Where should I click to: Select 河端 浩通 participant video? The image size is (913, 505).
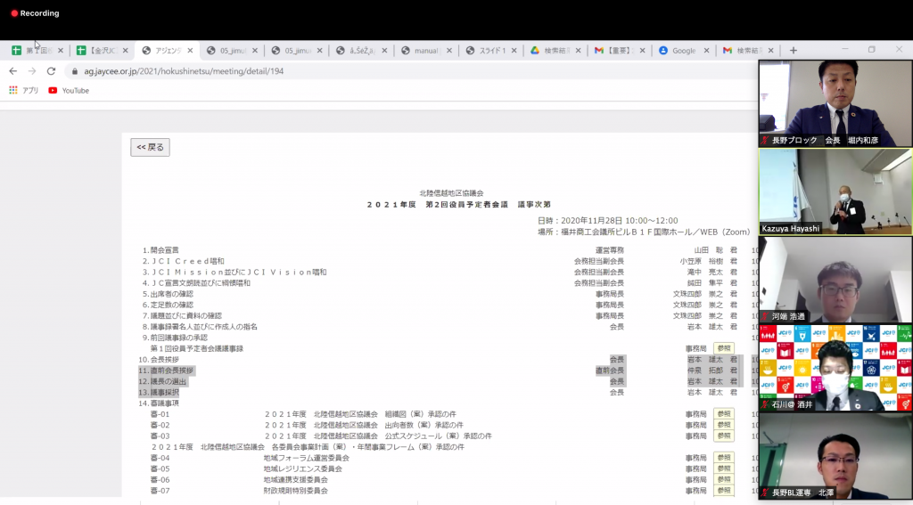[x=835, y=279]
